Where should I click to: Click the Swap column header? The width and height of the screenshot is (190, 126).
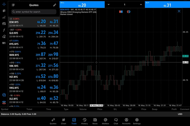(155, 109)
